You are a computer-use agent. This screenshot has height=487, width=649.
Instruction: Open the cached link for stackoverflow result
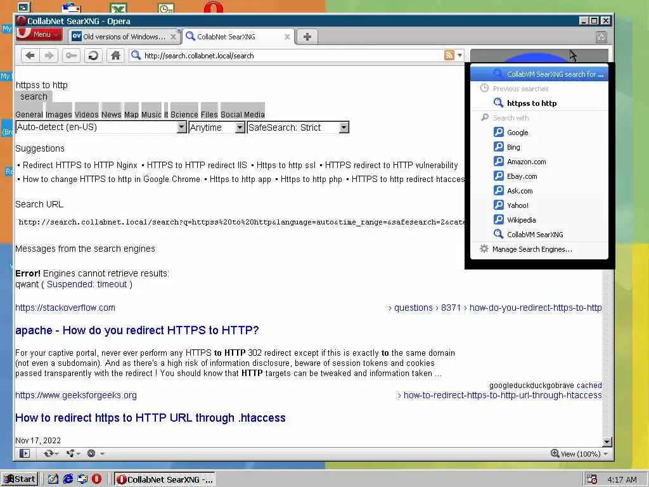pyautogui.click(x=589, y=385)
